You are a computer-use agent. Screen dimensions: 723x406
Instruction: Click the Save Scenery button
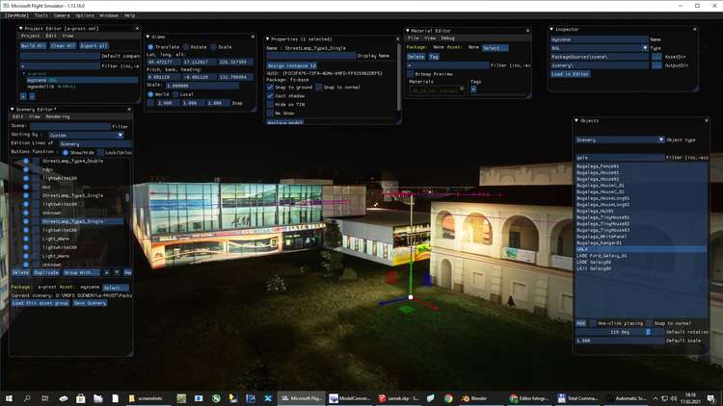[90, 303]
